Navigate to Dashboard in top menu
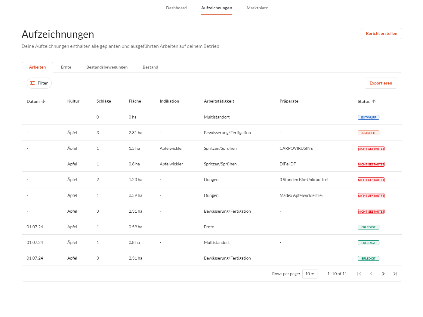The width and height of the screenshot is (423, 317). [176, 8]
